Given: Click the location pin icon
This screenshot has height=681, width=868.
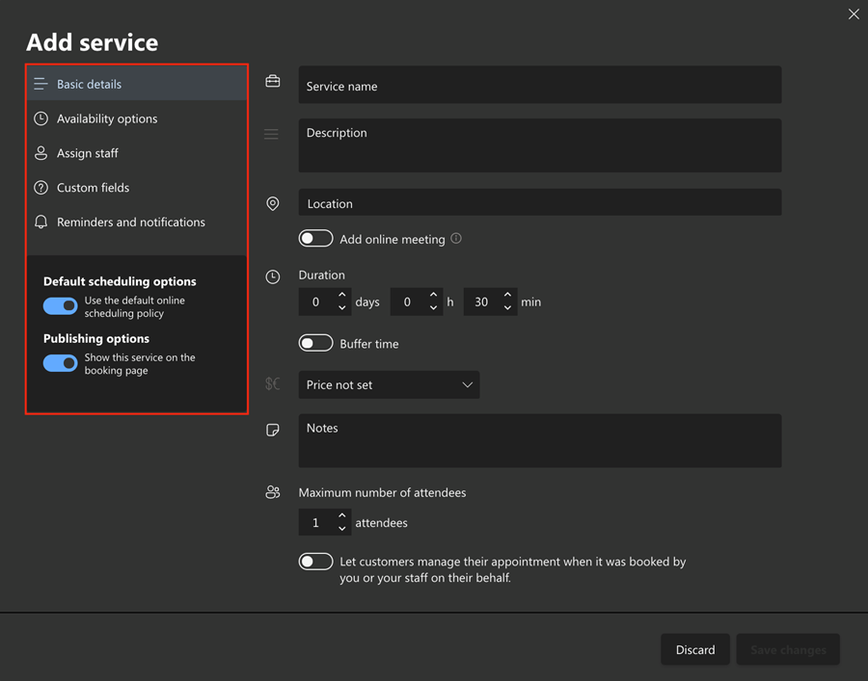Looking at the screenshot, I should point(272,203).
